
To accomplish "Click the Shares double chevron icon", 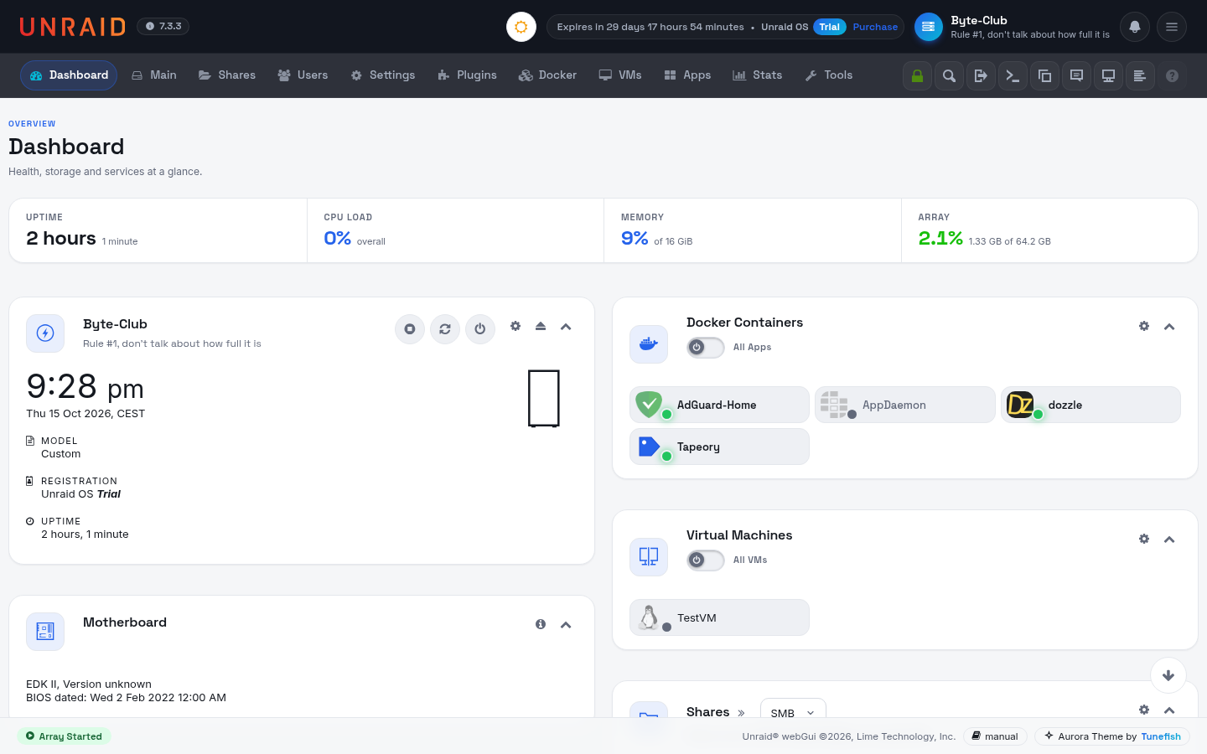I will pyautogui.click(x=741, y=713).
